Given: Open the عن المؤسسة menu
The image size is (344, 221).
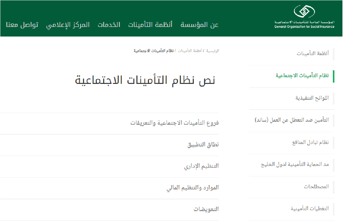Looking at the screenshot, I should 200,25.
